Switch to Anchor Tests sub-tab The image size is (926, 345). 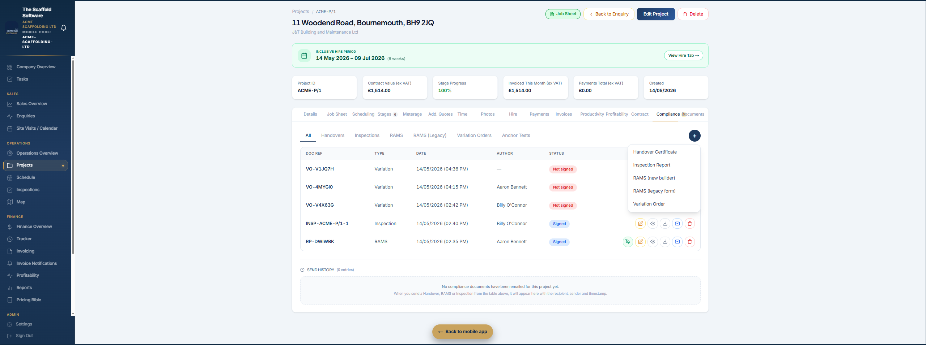(516, 135)
